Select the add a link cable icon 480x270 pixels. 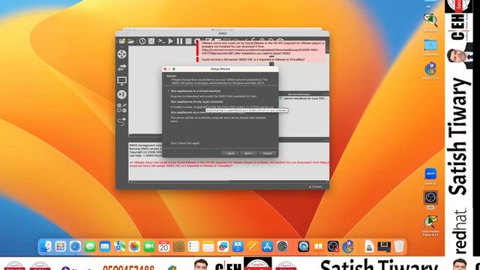tap(121, 121)
